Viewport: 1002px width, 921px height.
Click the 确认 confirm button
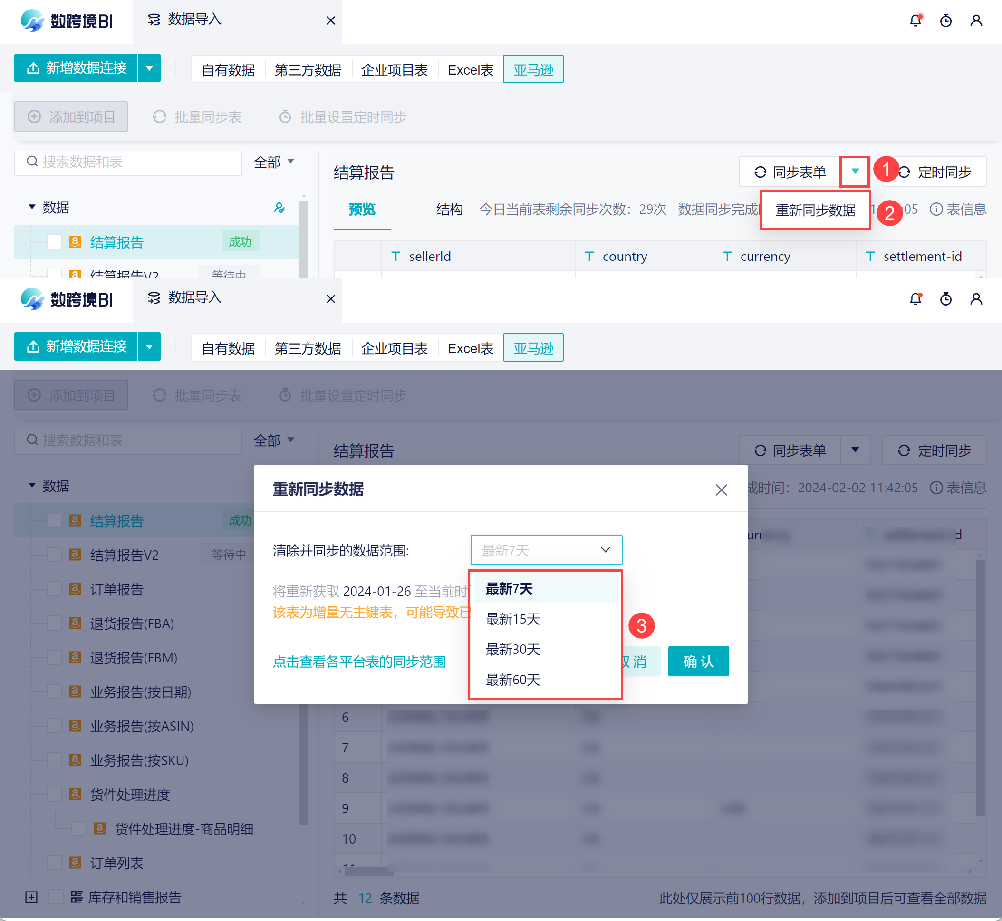[698, 662]
